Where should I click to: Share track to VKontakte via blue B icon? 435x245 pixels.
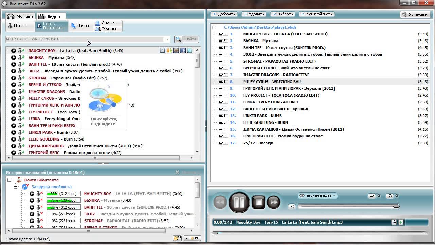click(x=162, y=50)
